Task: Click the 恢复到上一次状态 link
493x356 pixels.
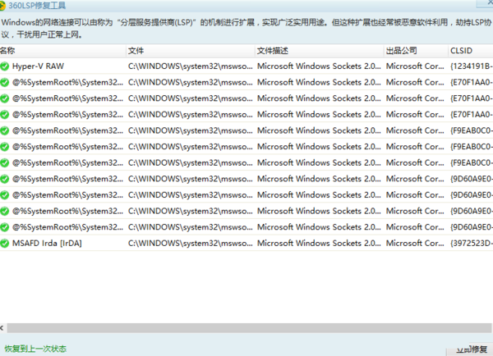Action: point(35,349)
